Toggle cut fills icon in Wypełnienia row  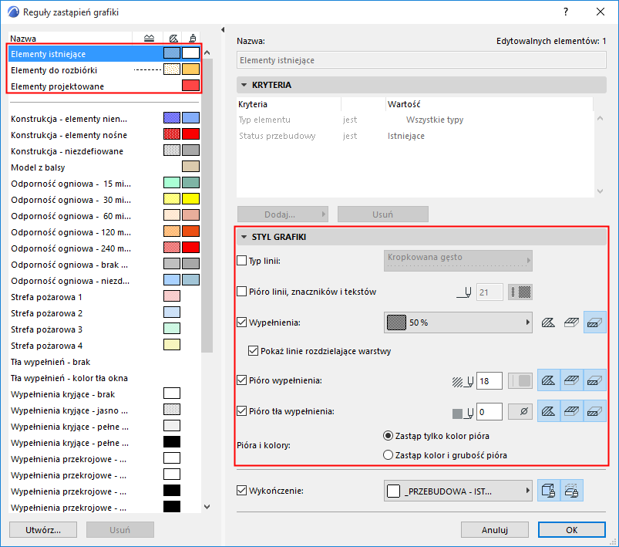click(x=594, y=322)
